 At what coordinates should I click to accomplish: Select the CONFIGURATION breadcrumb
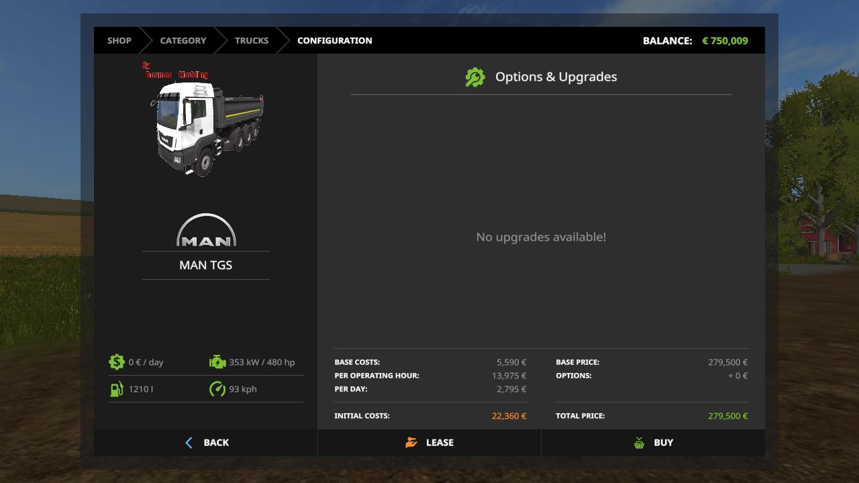click(x=334, y=40)
